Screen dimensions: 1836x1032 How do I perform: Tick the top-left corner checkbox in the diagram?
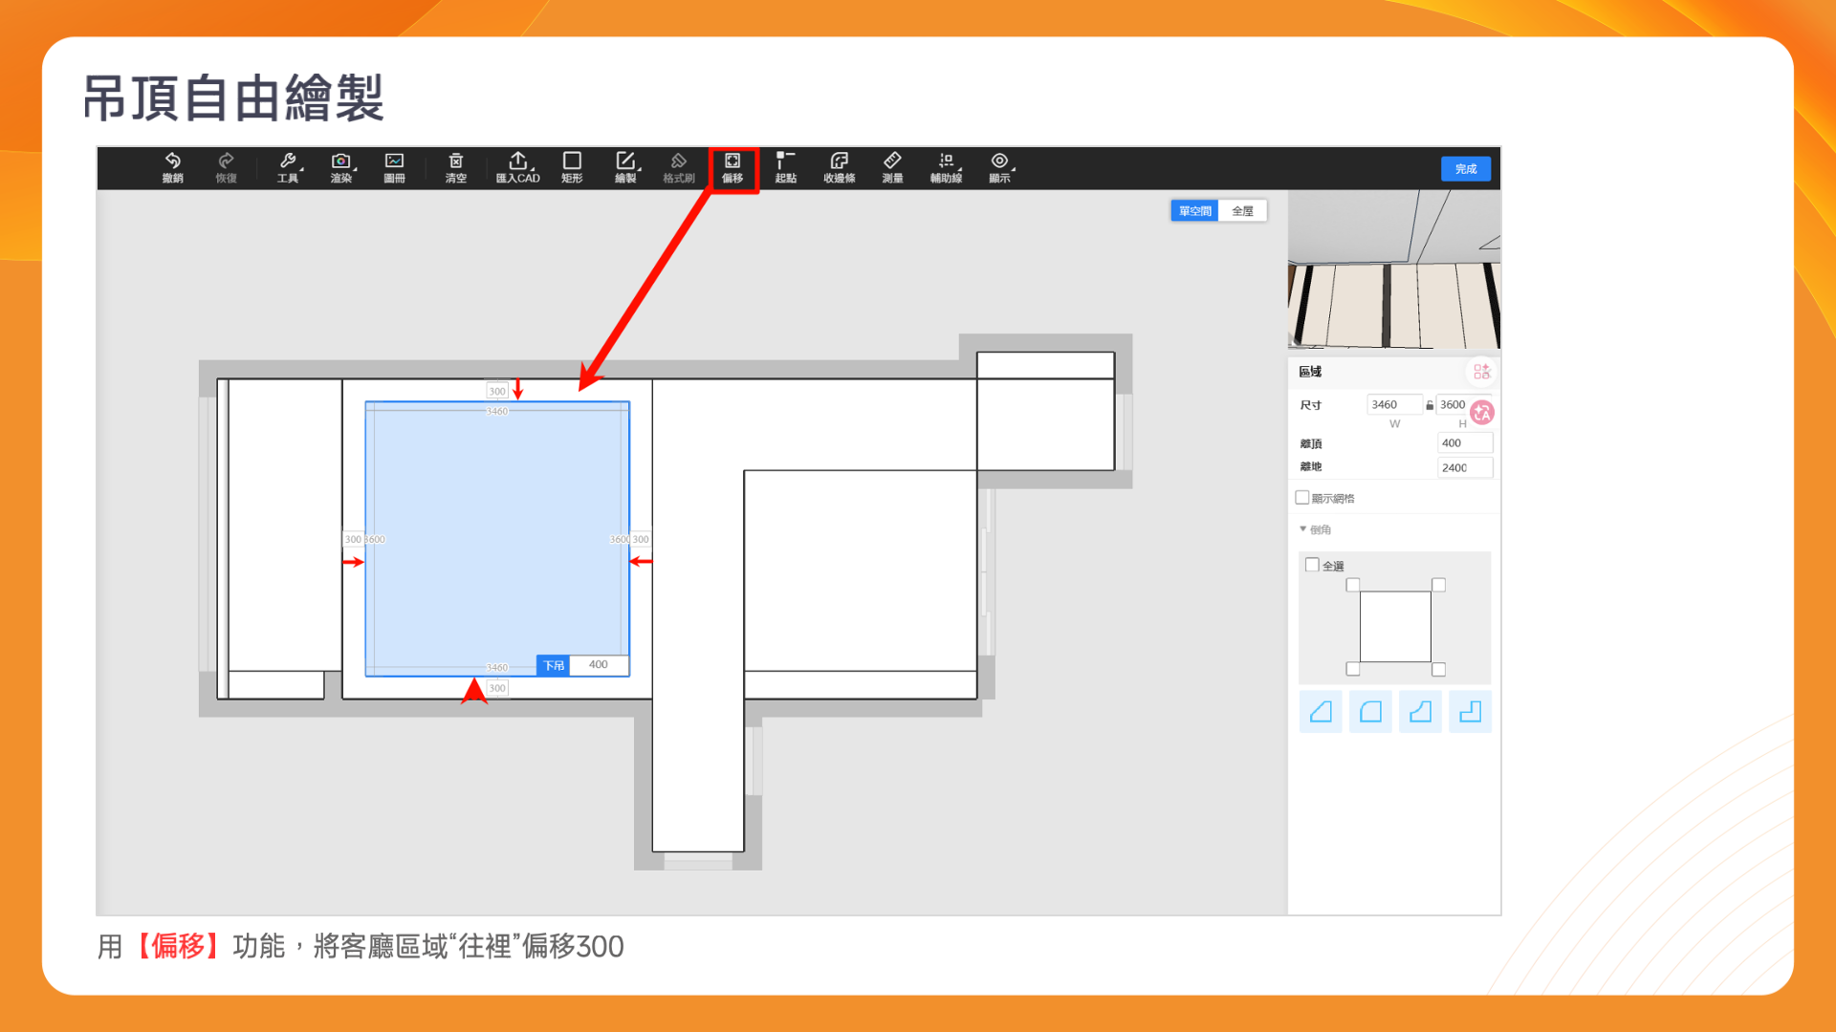pyautogui.click(x=1352, y=585)
